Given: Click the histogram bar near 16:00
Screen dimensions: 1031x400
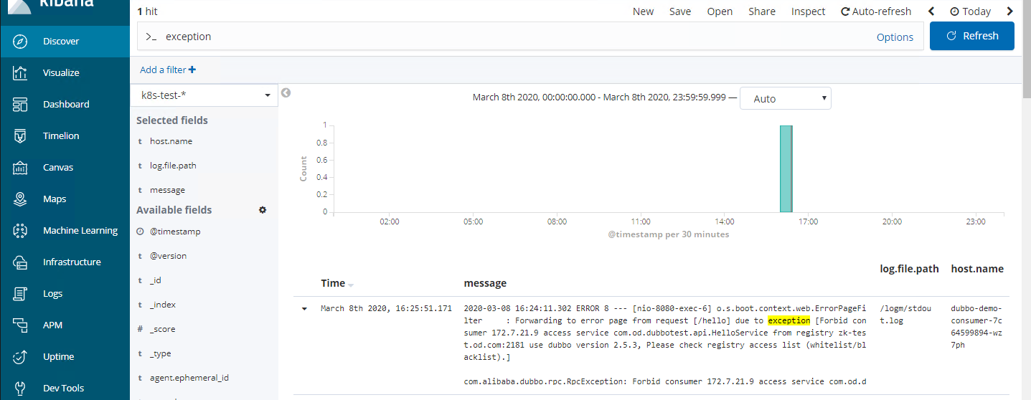Looking at the screenshot, I should (x=786, y=169).
